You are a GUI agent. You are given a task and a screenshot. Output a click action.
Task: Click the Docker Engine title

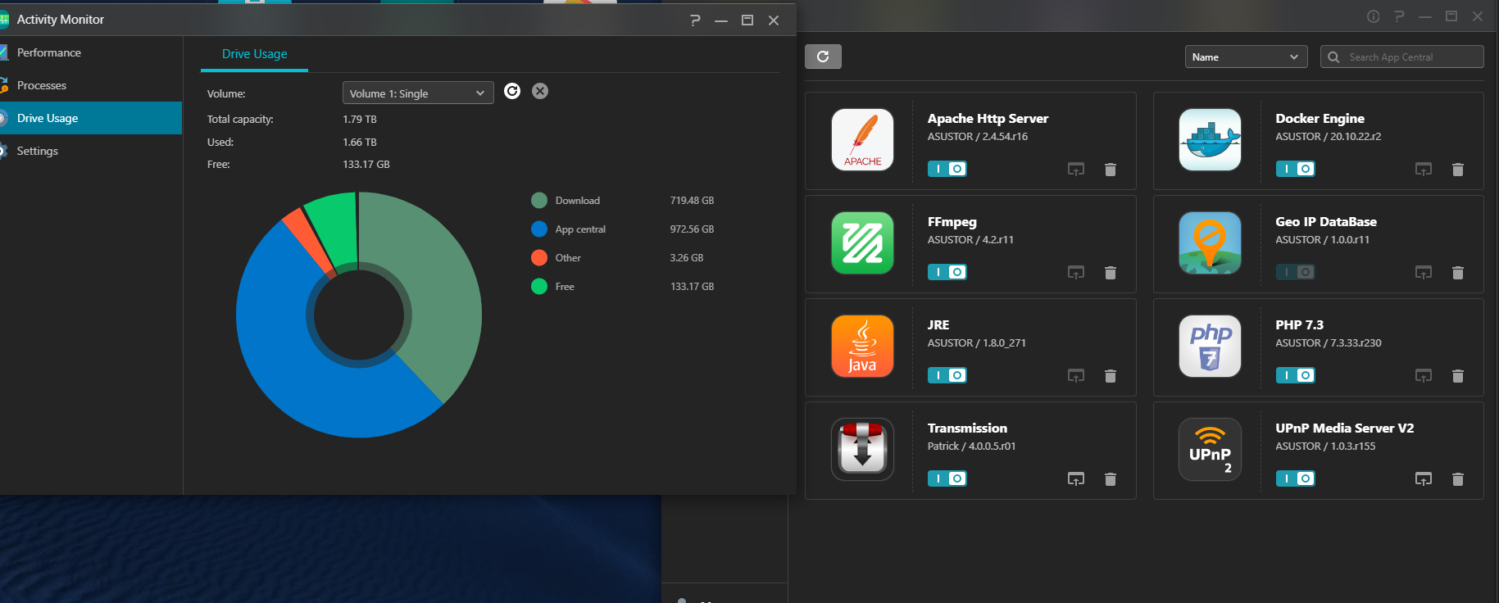click(1320, 119)
